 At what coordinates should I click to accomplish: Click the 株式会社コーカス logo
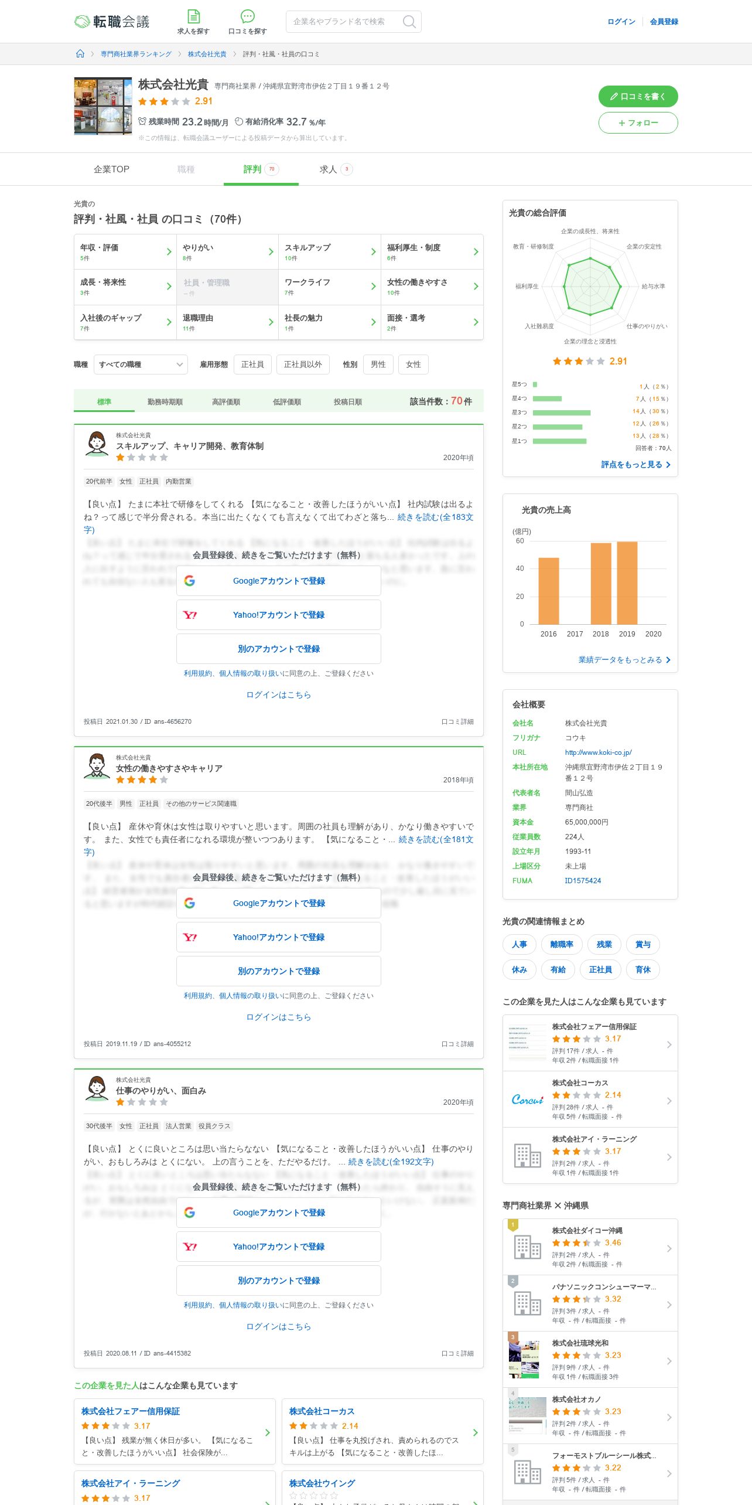coord(527,1099)
